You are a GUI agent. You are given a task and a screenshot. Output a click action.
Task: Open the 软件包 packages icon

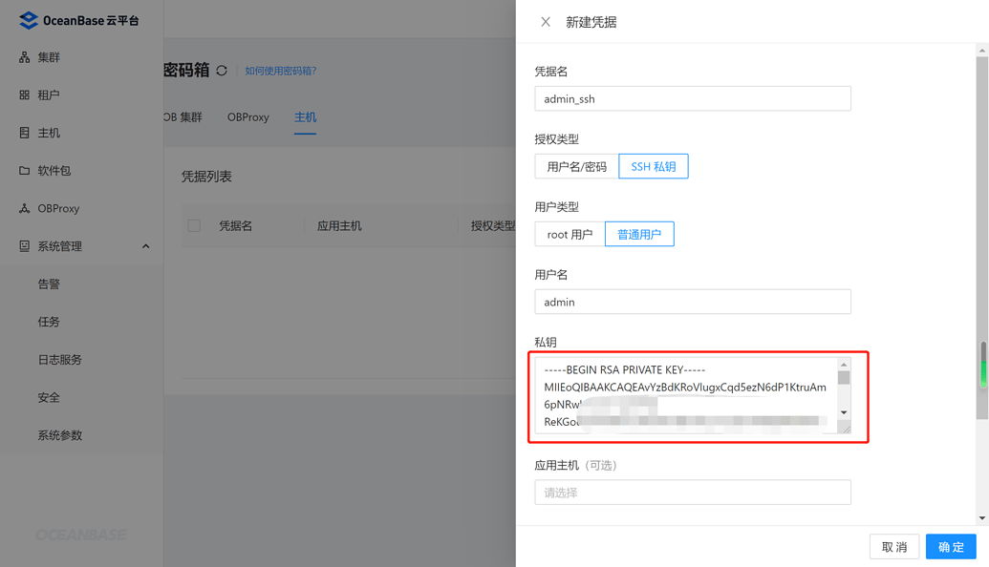click(22, 170)
